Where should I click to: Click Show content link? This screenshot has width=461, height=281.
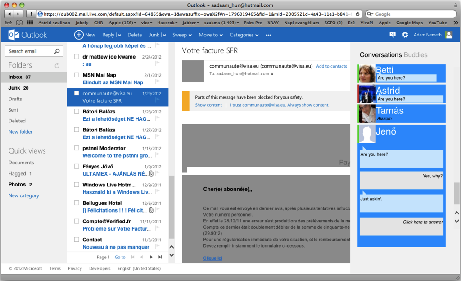point(208,105)
